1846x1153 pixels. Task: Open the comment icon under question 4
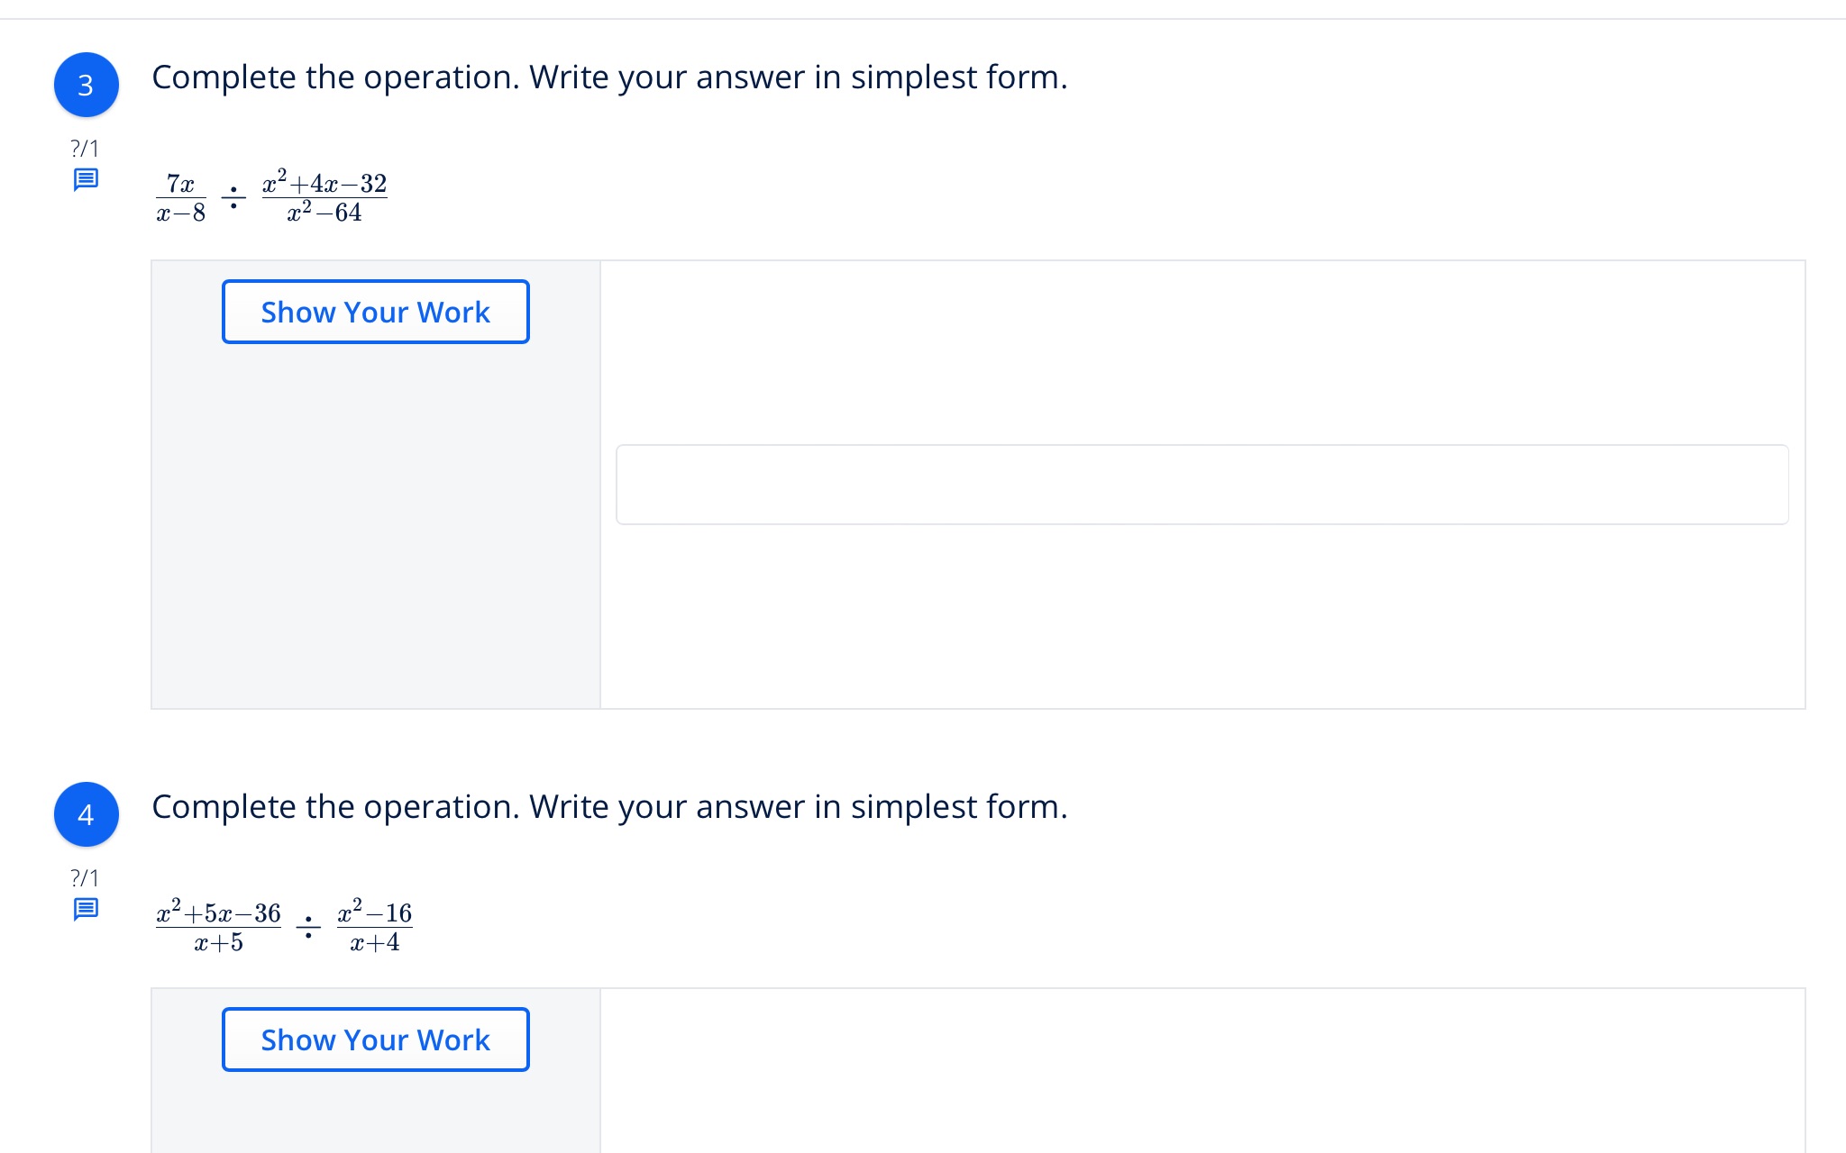point(86,909)
